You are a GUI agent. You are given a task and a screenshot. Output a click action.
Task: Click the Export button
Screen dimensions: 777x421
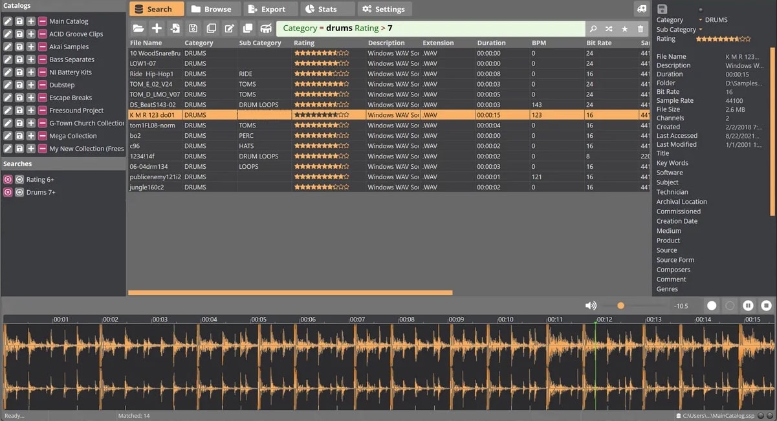270,9
